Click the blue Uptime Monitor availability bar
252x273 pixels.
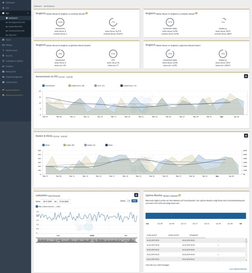196,216
